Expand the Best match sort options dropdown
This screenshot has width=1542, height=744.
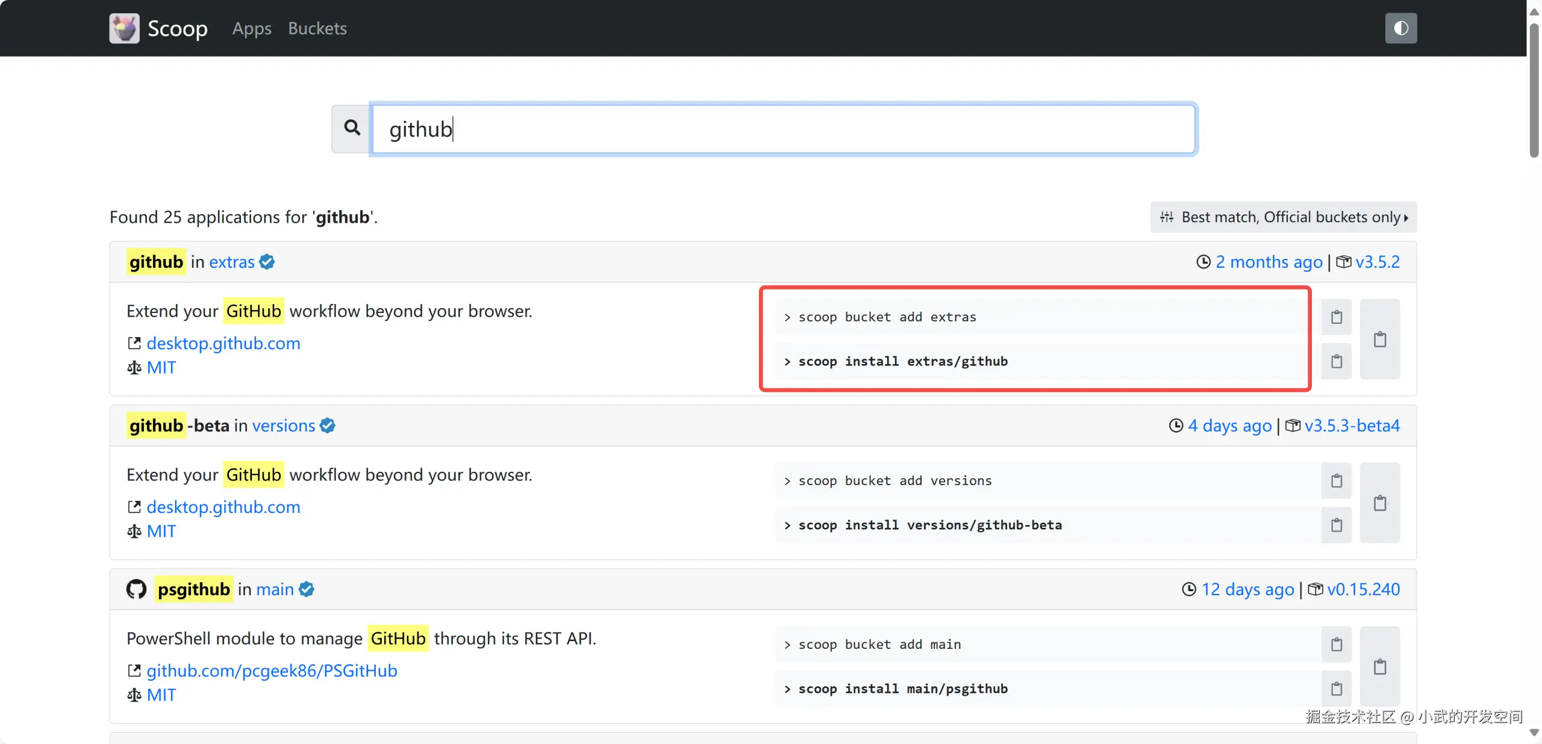[x=1283, y=217]
